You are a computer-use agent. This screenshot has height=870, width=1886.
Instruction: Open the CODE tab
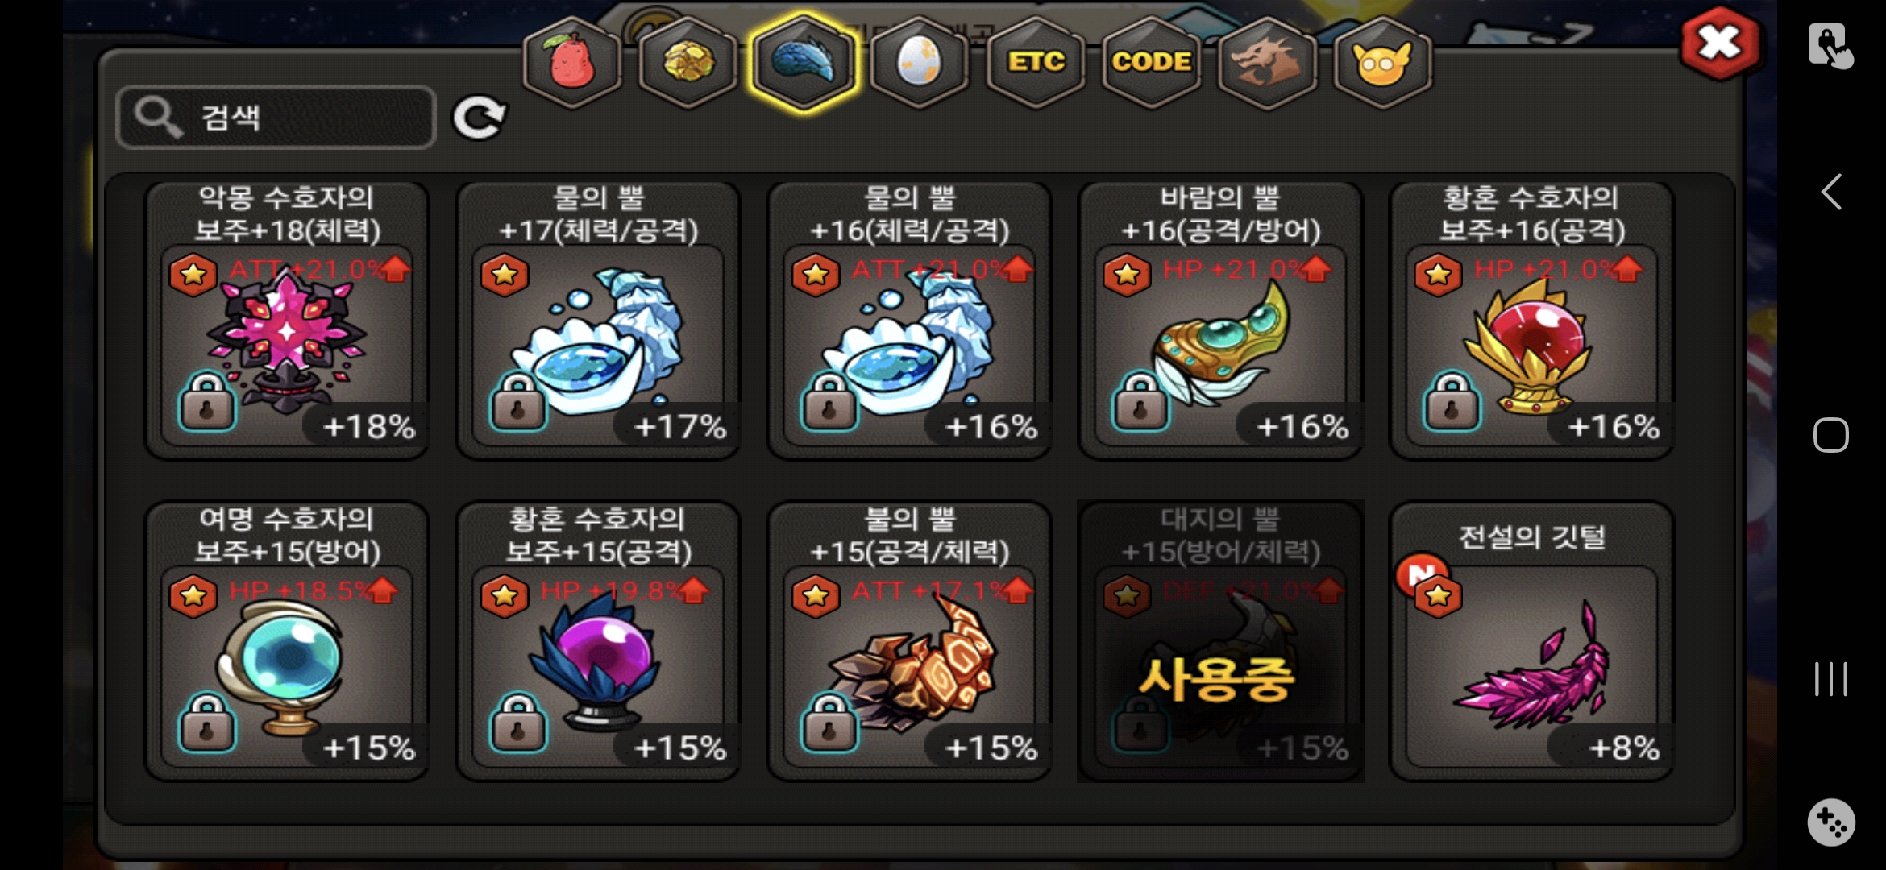pyautogui.click(x=1152, y=62)
